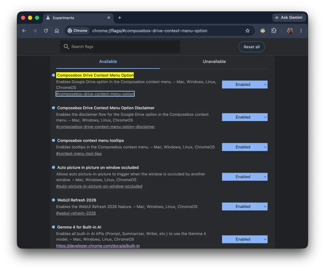Click the search magnifier icon in flags
Viewport: 325px width, 271px height.
coord(66,47)
